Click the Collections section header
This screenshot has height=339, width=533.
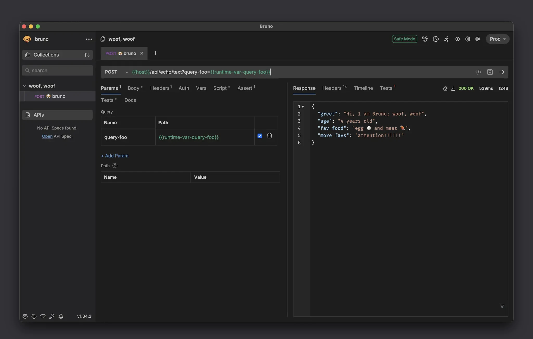click(x=57, y=55)
